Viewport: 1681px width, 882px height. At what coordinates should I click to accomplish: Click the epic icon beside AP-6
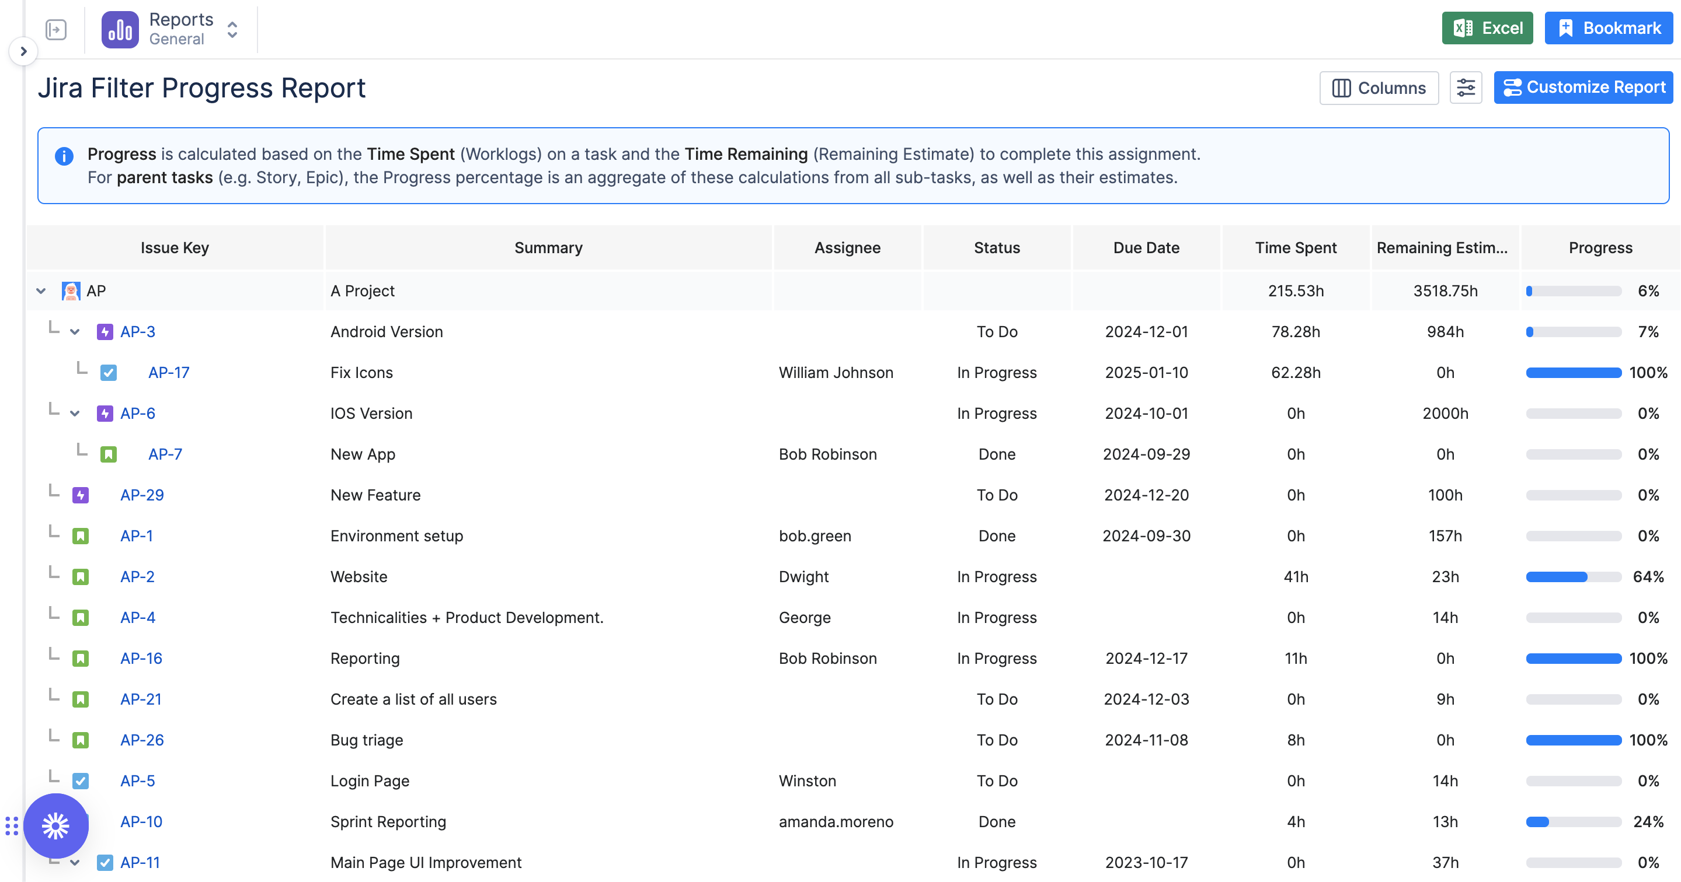coord(105,414)
